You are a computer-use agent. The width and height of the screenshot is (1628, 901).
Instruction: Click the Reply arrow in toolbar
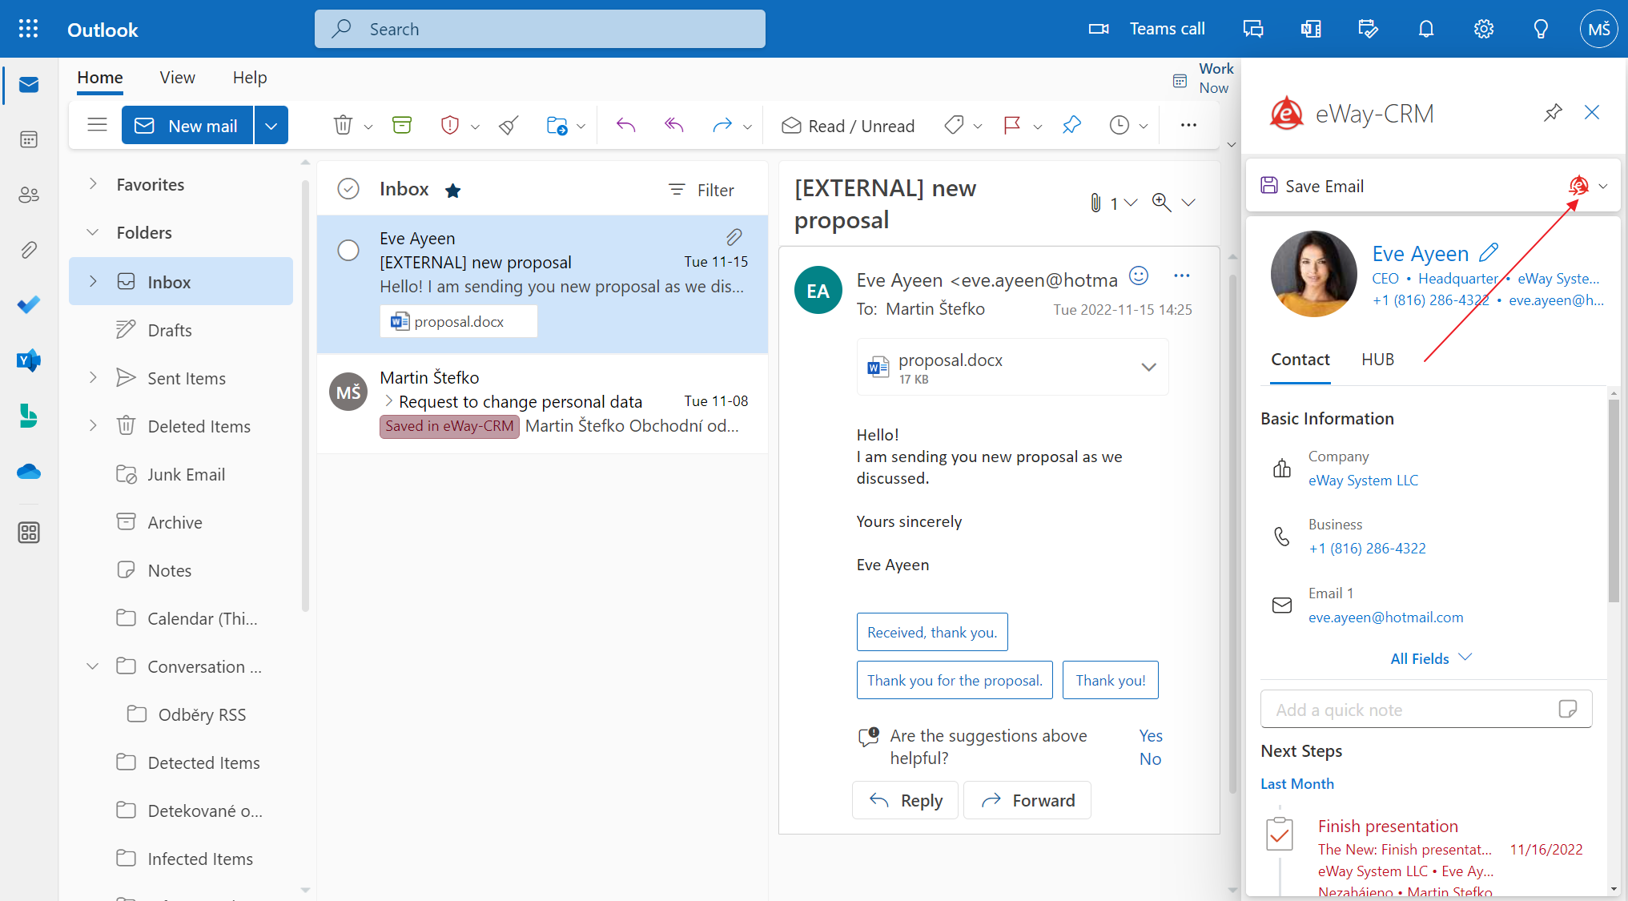pyautogui.click(x=625, y=125)
